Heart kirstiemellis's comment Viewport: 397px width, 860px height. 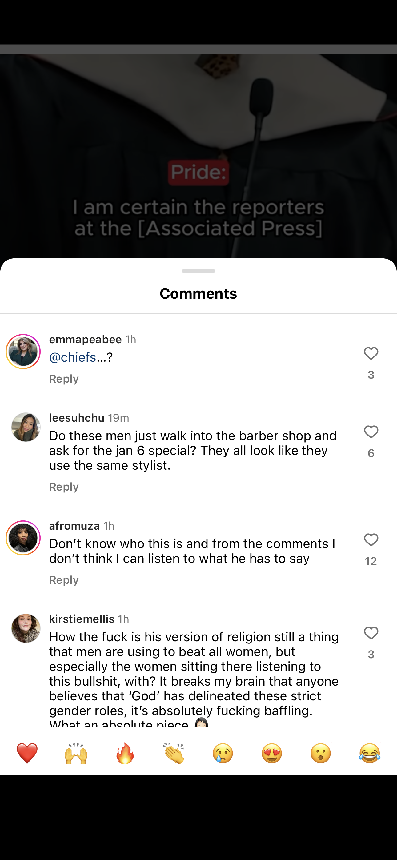coord(371,633)
